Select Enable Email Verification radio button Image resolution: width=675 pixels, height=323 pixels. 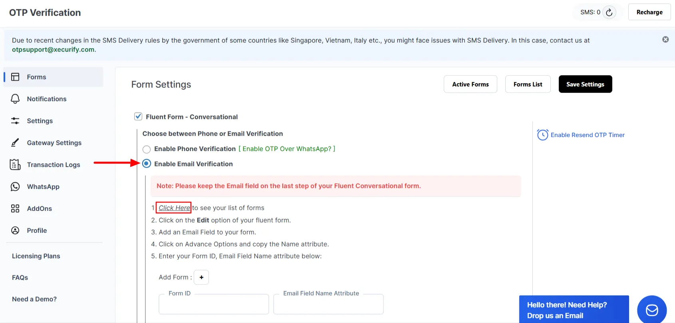click(147, 164)
